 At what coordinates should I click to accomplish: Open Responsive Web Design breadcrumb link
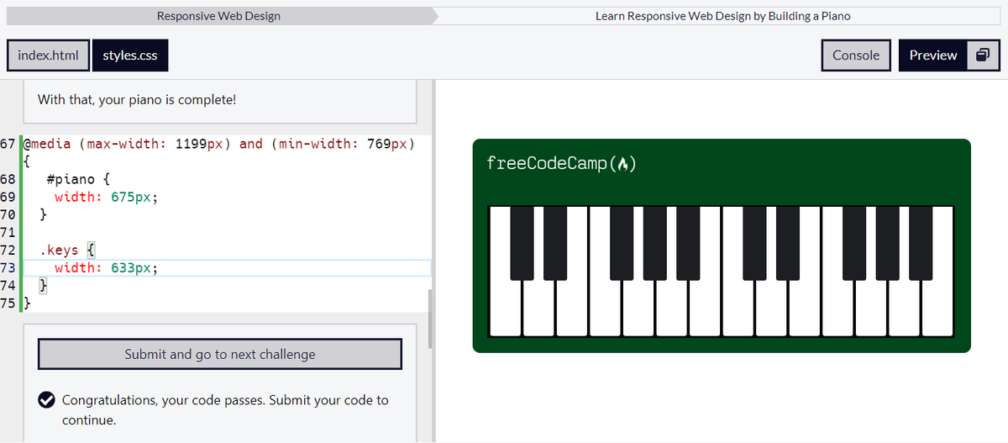(218, 16)
